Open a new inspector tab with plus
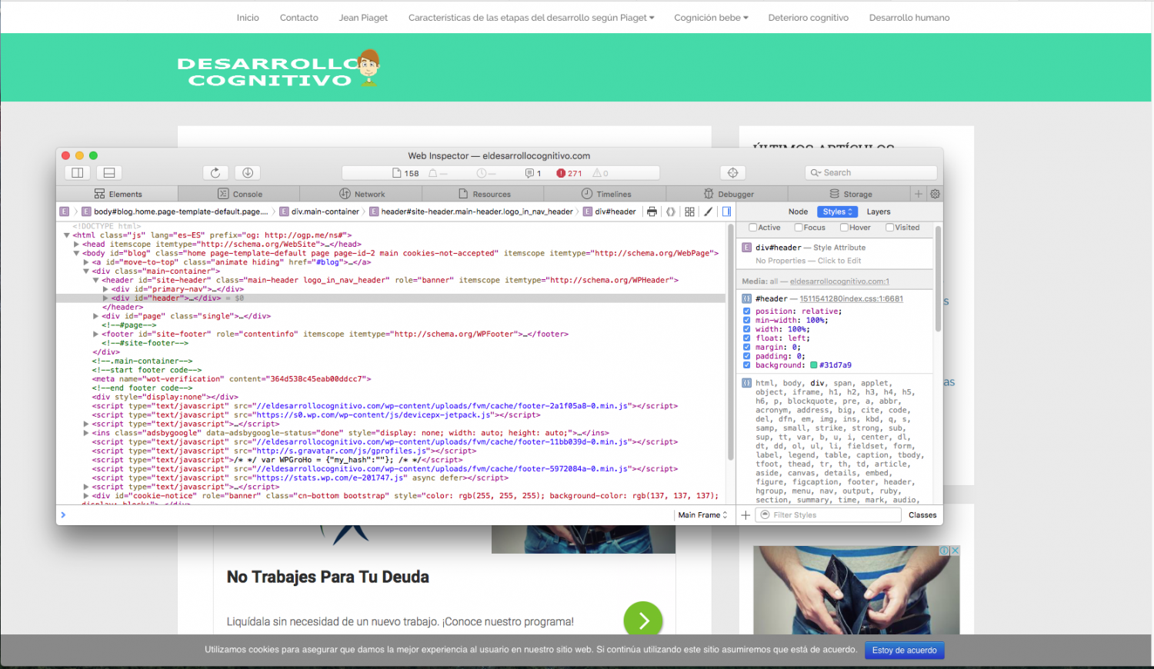1154x669 pixels. click(918, 194)
